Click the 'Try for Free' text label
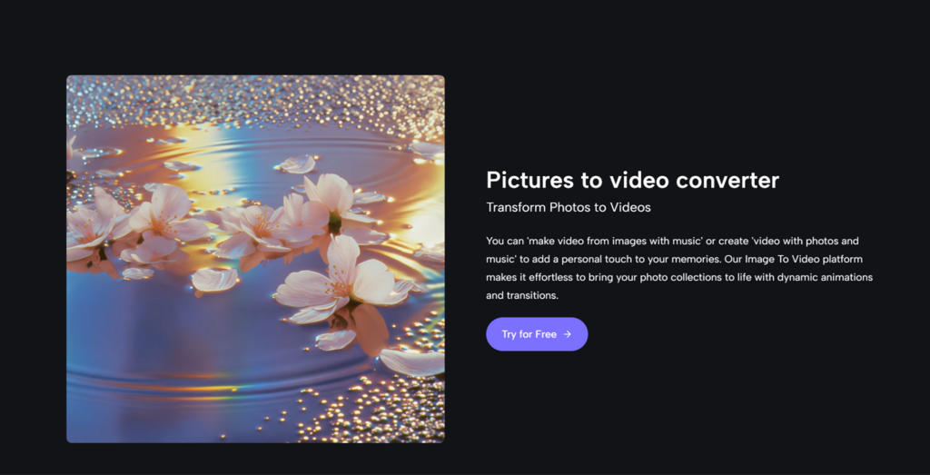 click(529, 334)
